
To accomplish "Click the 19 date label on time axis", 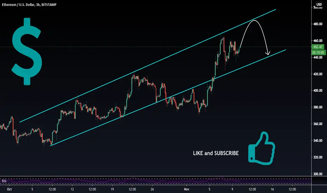I will pyautogui.click(x=112, y=189).
